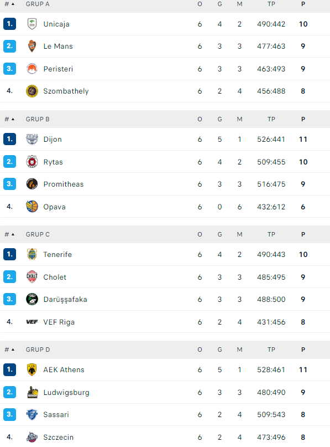Click the Rytas team logo

point(32,162)
